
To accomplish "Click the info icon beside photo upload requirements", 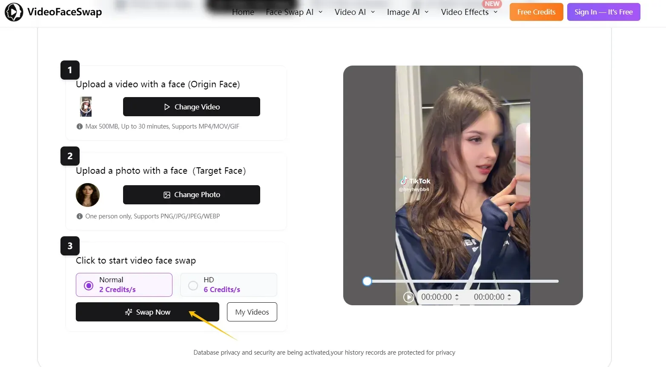I will (80, 216).
